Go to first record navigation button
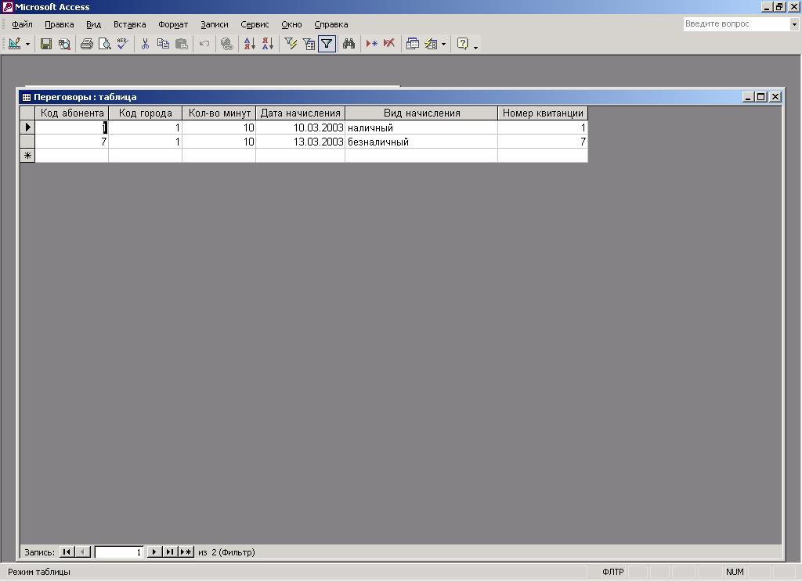802x582 pixels. pos(67,551)
